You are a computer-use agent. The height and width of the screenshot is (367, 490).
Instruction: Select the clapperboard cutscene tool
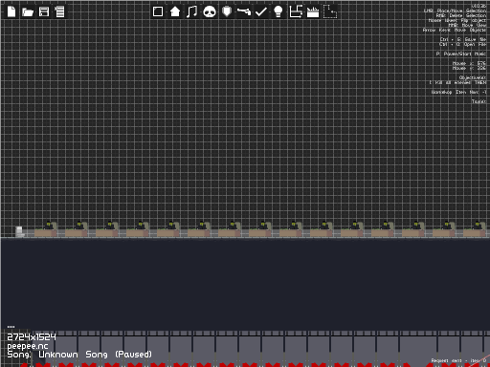point(313,12)
